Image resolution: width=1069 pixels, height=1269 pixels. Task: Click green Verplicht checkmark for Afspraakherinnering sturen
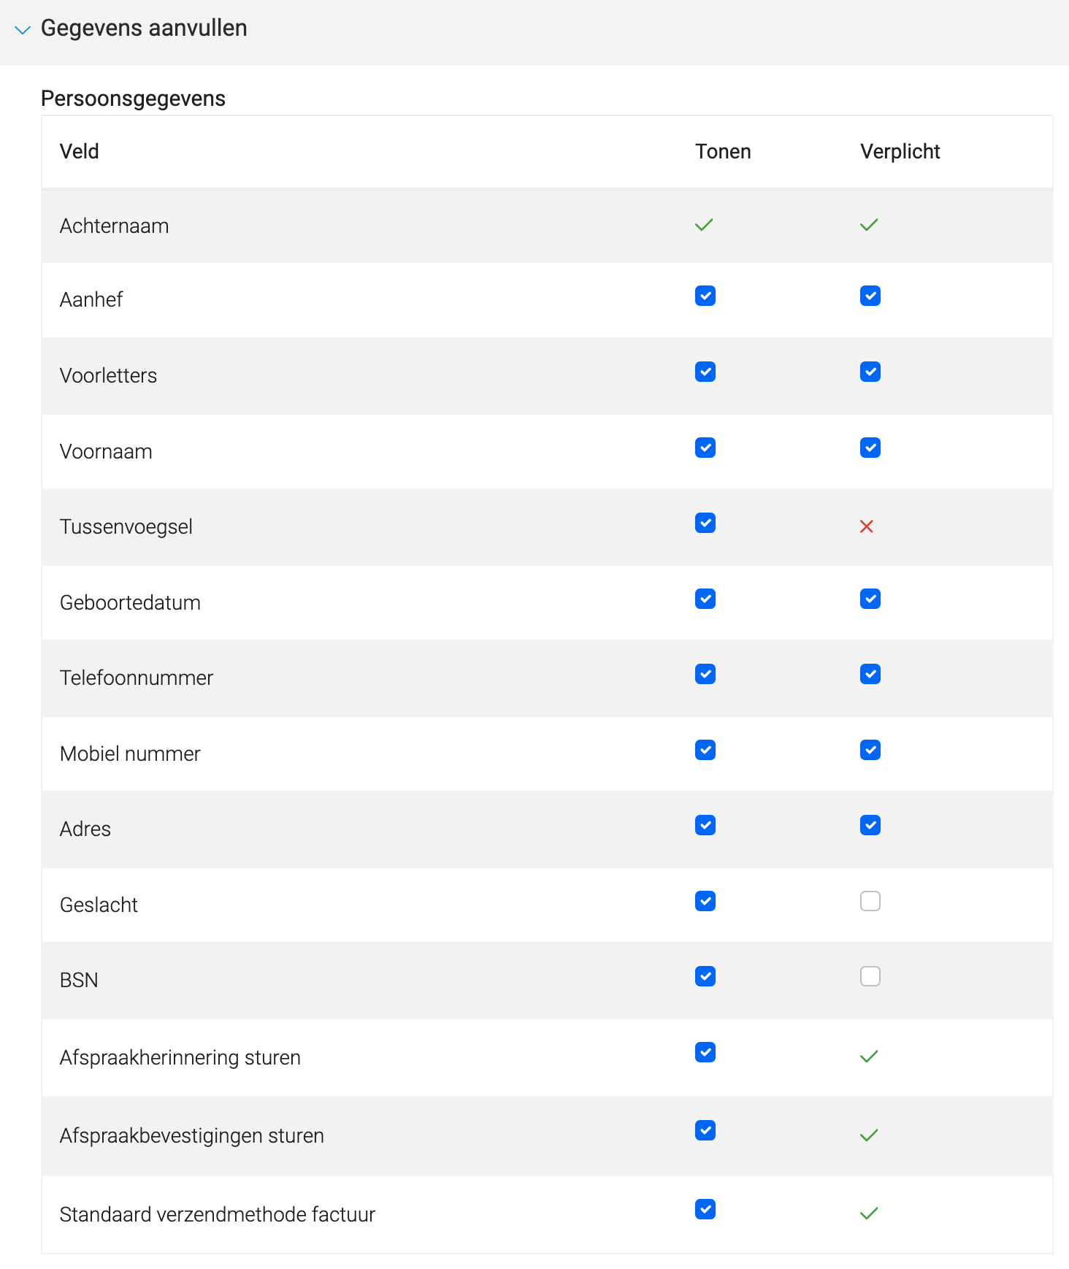(x=869, y=1057)
